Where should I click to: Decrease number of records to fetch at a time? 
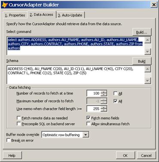(x=104, y=95)
